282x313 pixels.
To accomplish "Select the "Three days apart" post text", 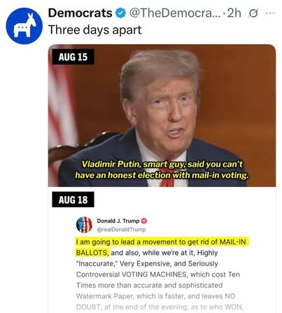I will click(x=94, y=30).
